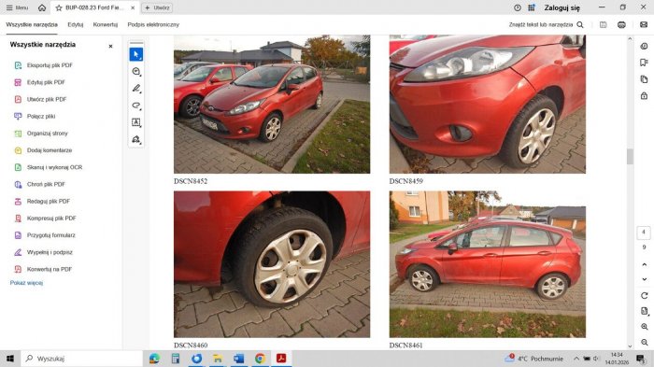Open the help question mark icon
654x367 pixels.
tap(518, 7)
